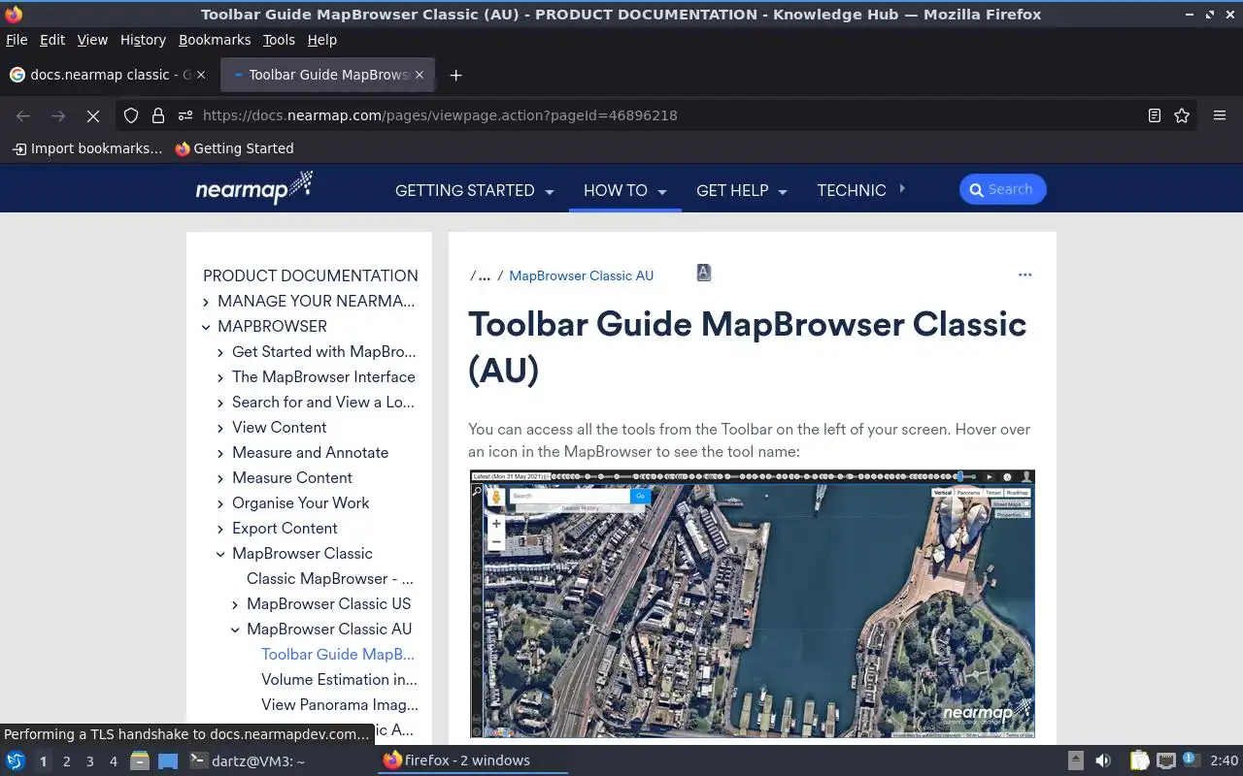
Task: Open the file manager taskbar icon
Action: [x=140, y=760]
